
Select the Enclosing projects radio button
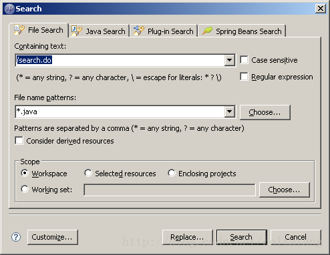tap(172, 173)
